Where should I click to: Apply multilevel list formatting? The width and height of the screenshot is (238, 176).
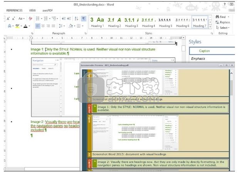tap(54, 18)
